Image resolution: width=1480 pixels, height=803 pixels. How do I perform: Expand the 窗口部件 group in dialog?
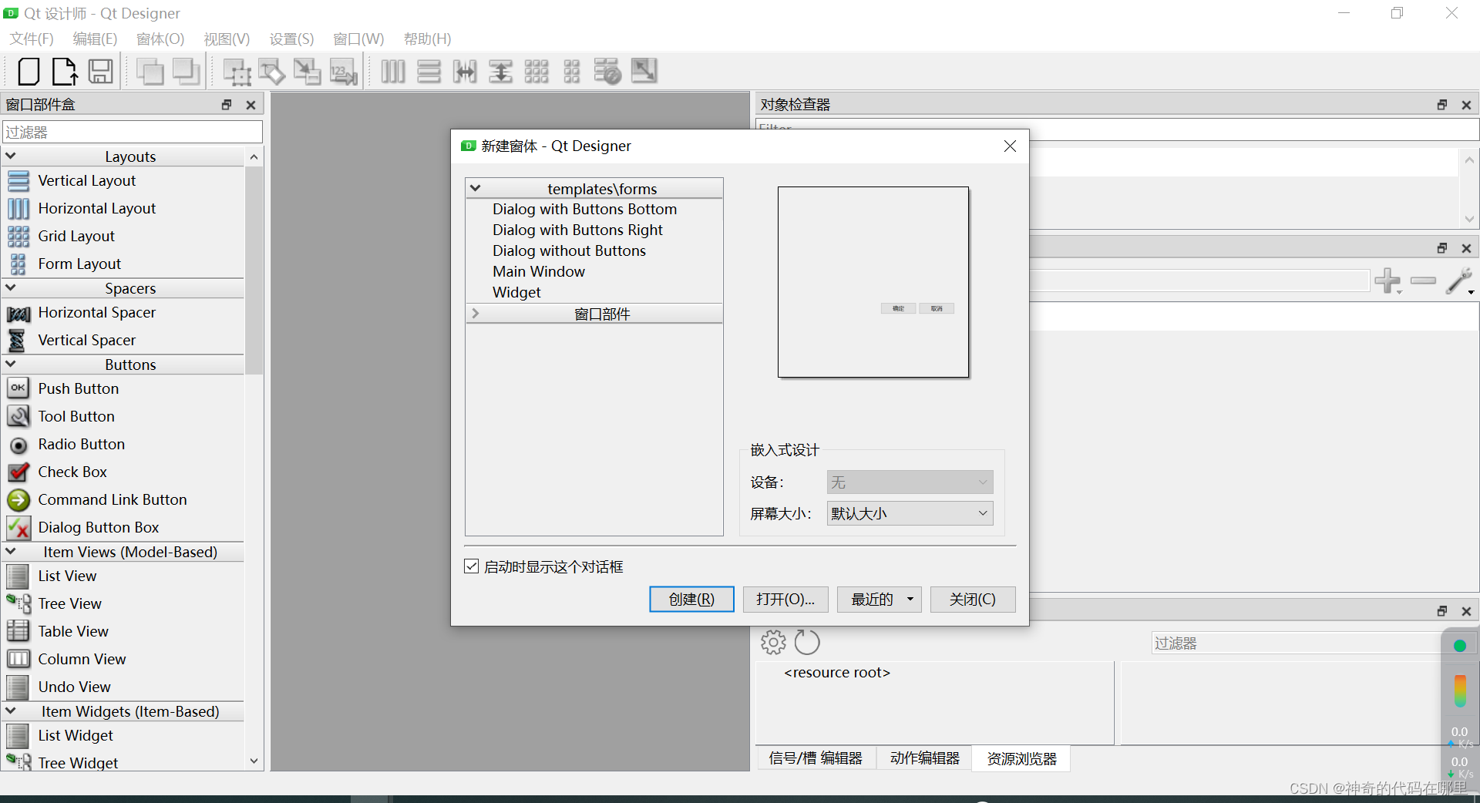point(476,314)
